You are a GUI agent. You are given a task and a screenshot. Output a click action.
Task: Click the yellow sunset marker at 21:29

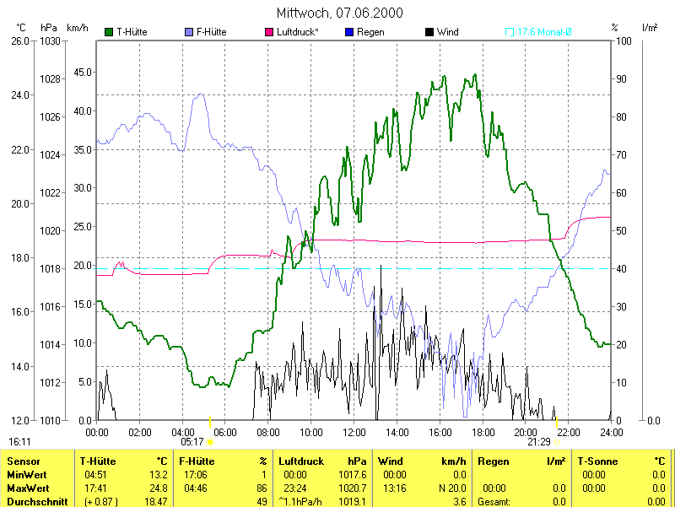pyautogui.click(x=557, y=441)
